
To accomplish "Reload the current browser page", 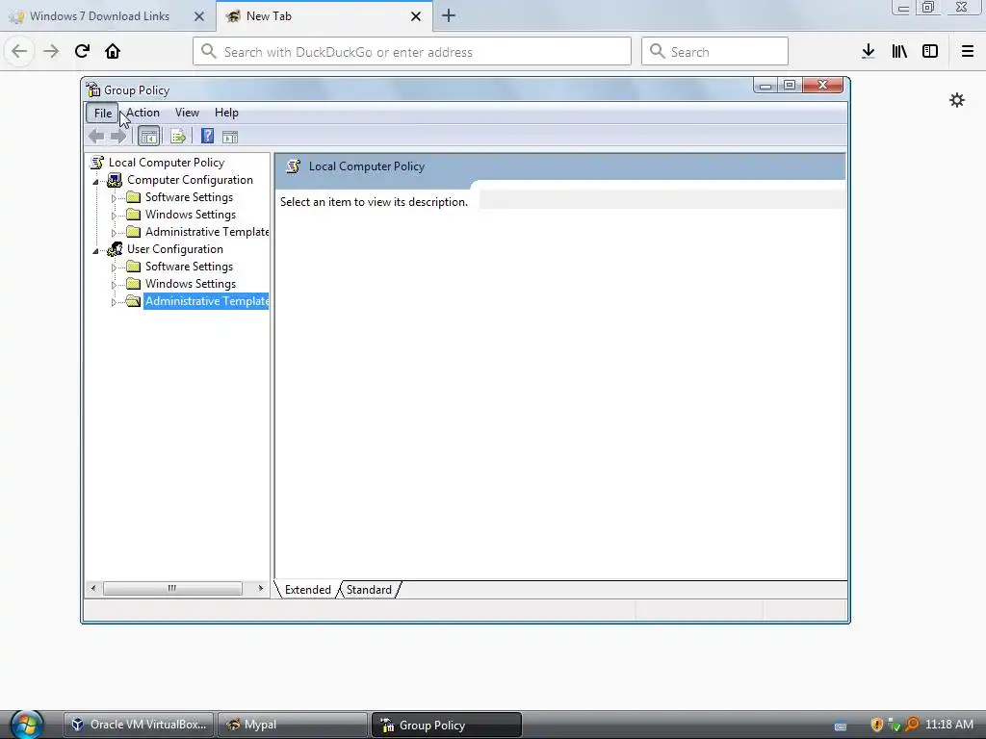I will click(83, 51).
